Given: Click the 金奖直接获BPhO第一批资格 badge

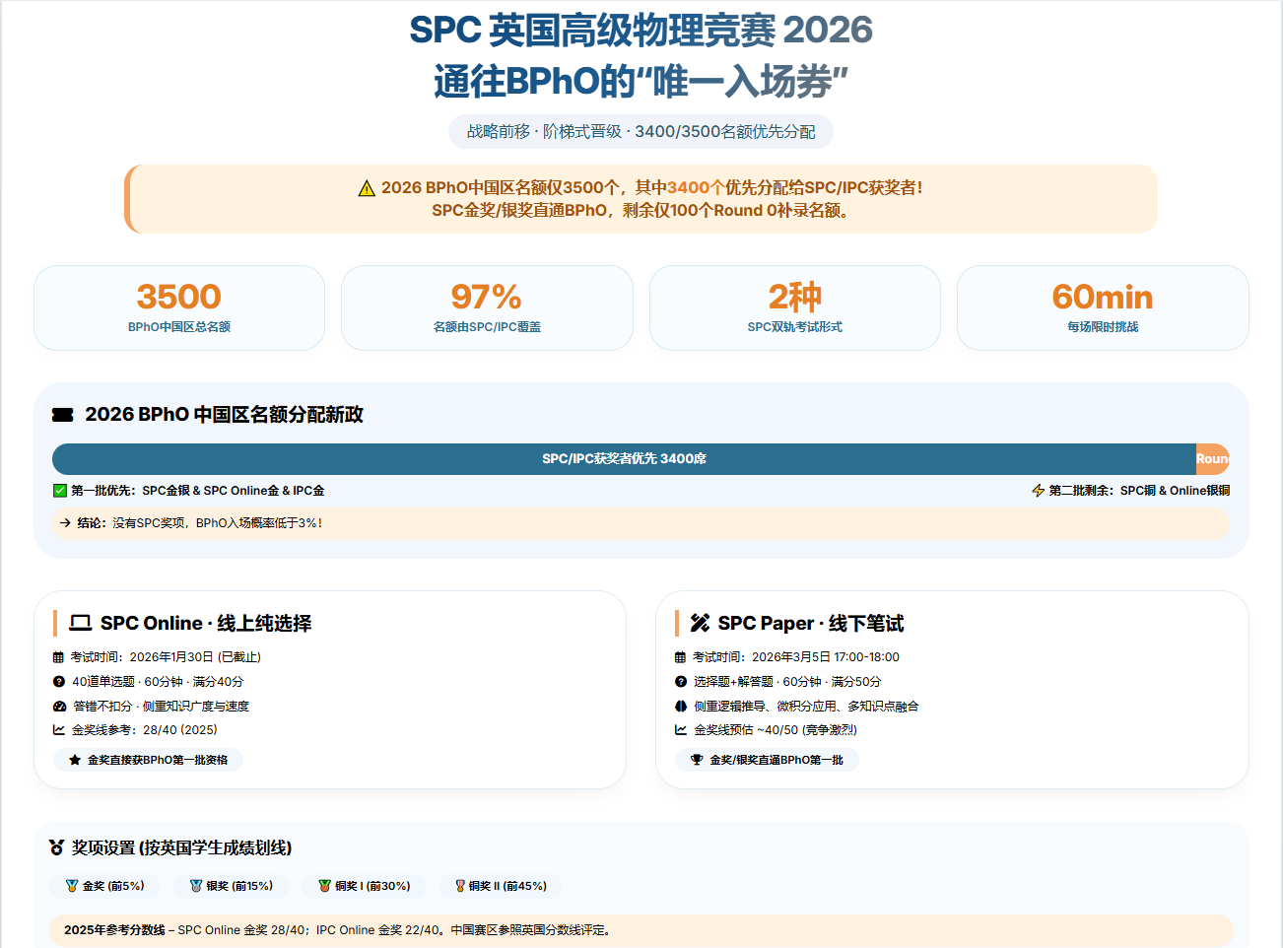Looking at the screenshot, I should click(x=148, y=760).
